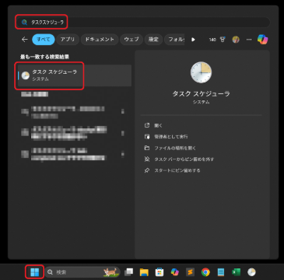
Task: Click the Windows Start button
Action: pos(34,272)
